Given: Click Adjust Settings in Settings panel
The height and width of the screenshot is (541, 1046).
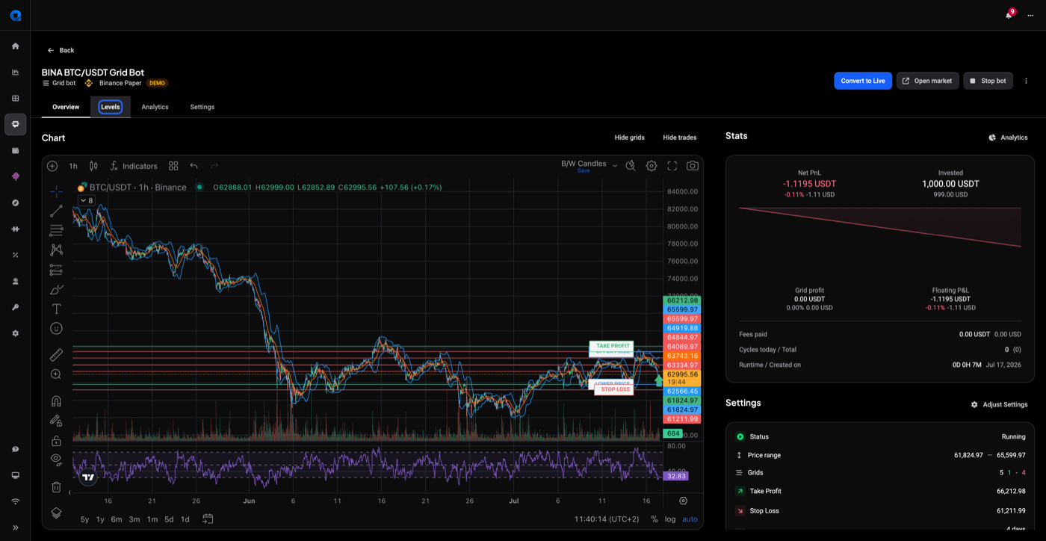Looking at the screenshot, I should point(999,404).
